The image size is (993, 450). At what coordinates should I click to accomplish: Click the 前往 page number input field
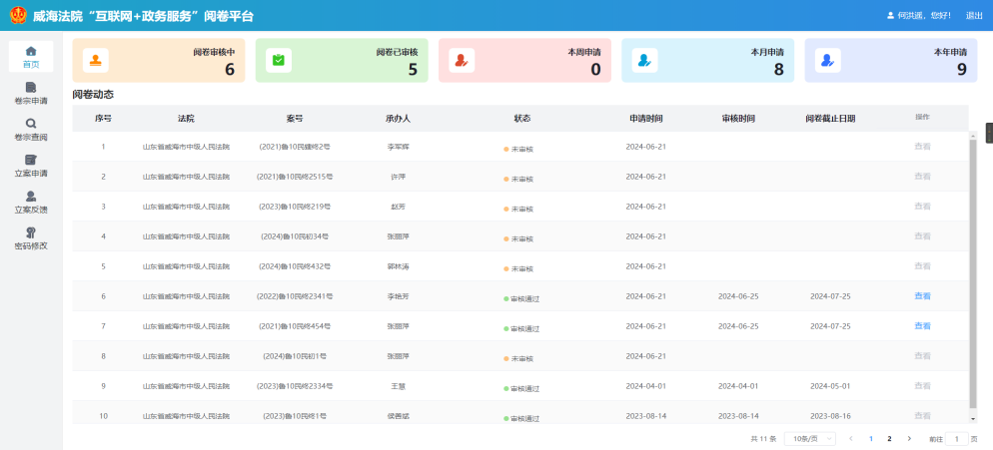click(957, 438)
